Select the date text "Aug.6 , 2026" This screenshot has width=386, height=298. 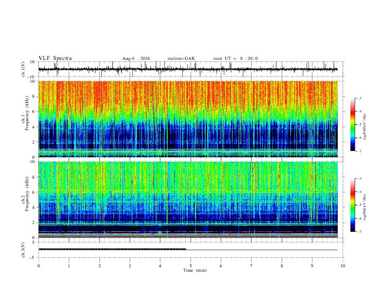136,58
